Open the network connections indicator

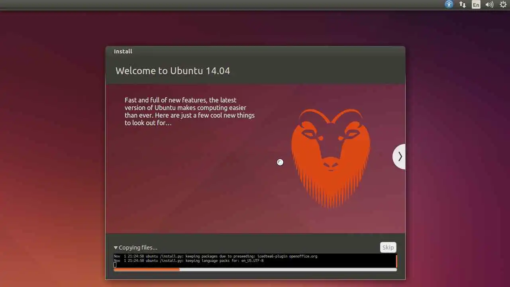[x=463, y=5]
